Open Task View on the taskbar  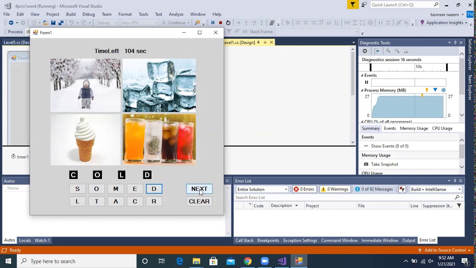coord(162,261)
